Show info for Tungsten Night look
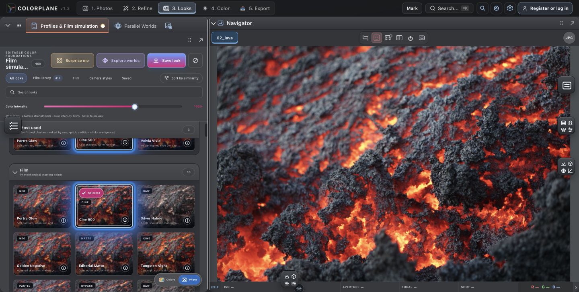The height and width of the screenshot is (292, 579). tap(187, 268)
